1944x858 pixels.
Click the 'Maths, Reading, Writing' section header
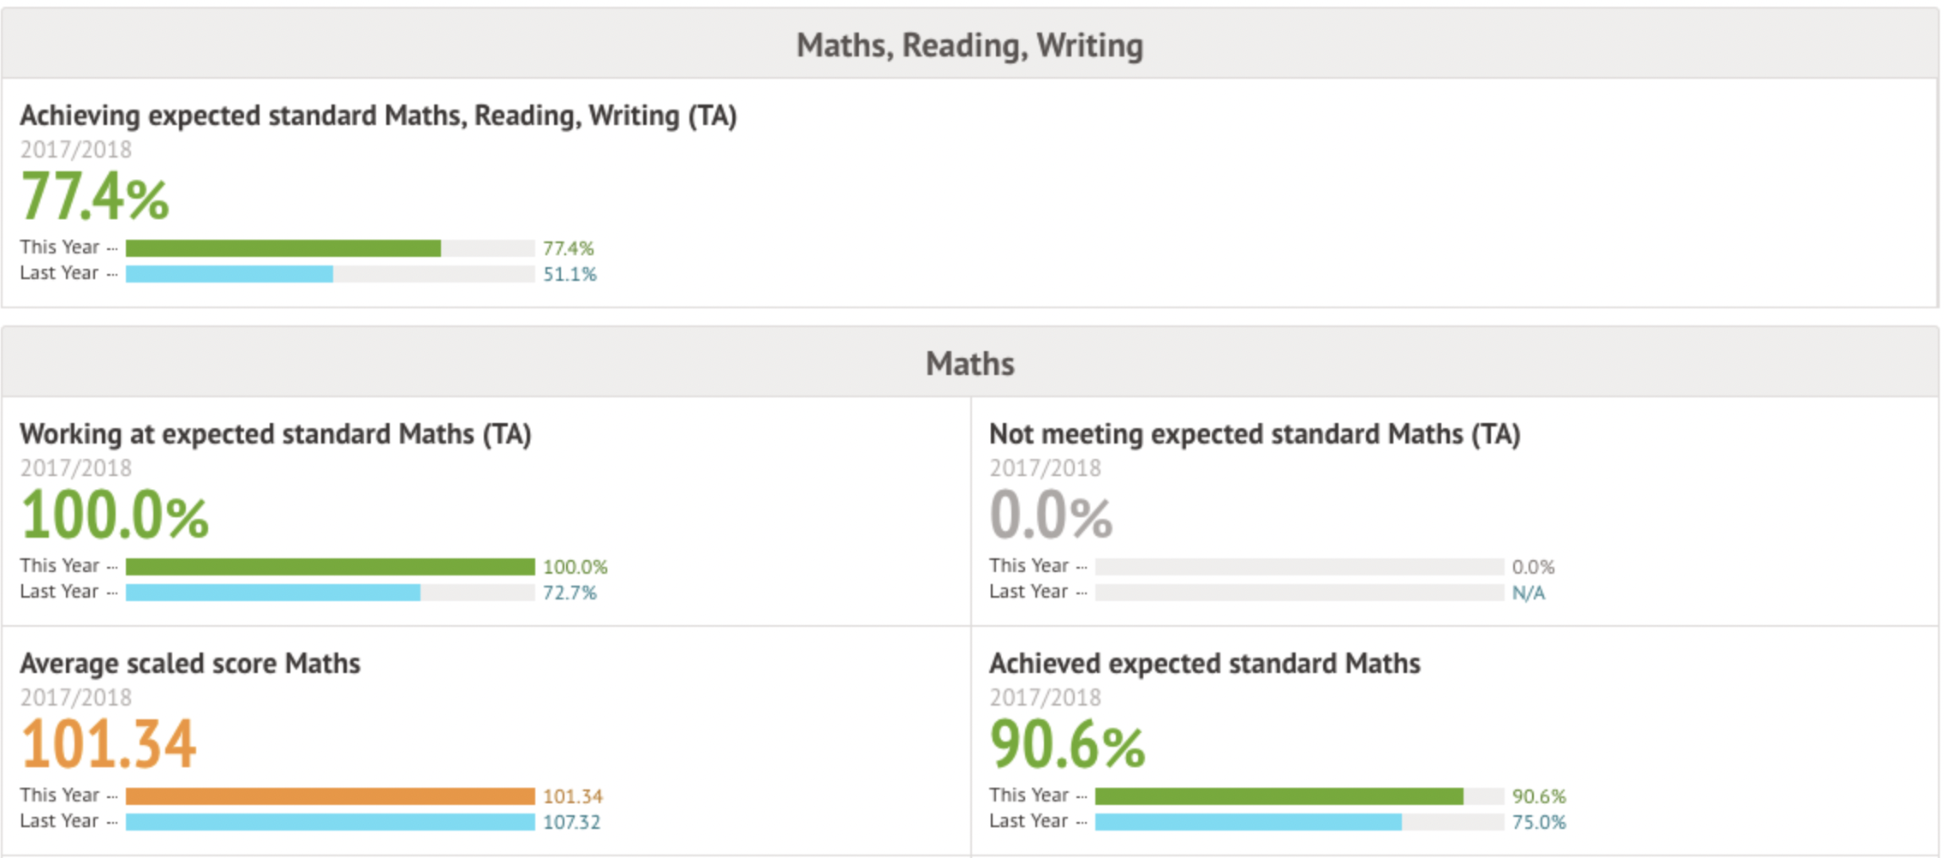969,45
